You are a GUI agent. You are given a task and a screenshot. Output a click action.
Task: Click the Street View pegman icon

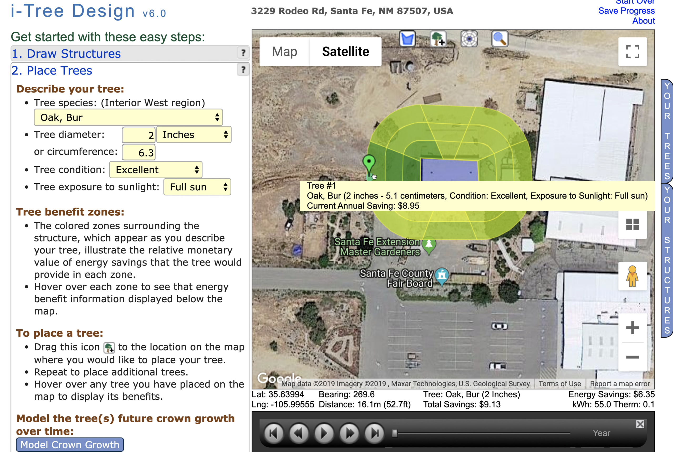coord(632,276)
